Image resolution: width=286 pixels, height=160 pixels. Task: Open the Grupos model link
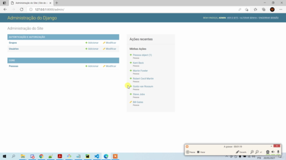pyautogui.click(x=13, y=43)
